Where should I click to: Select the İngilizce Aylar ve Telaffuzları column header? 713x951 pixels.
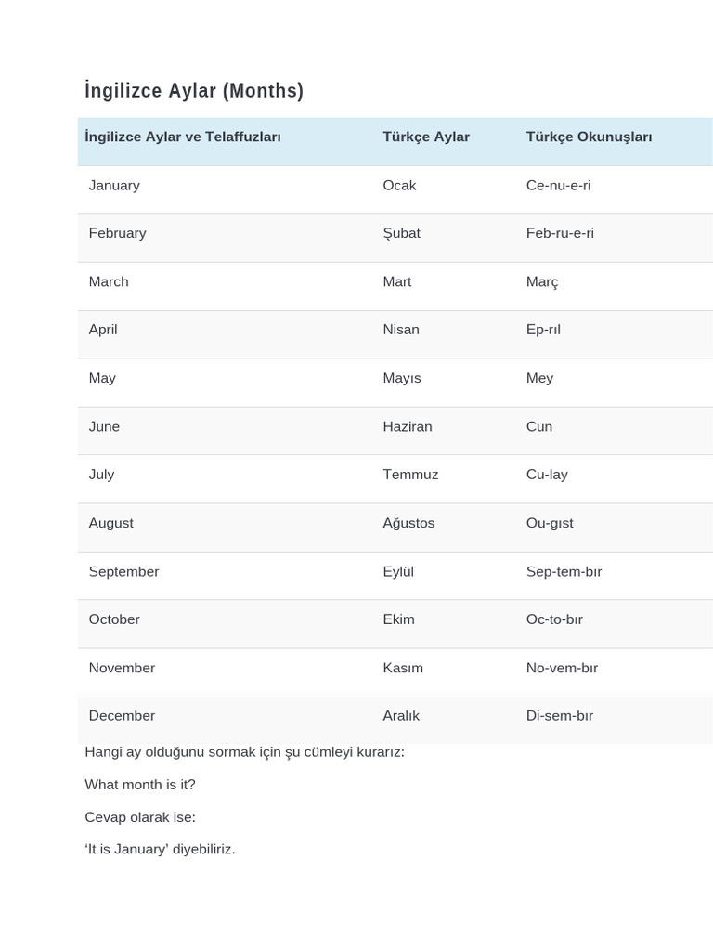pos(183,137)
